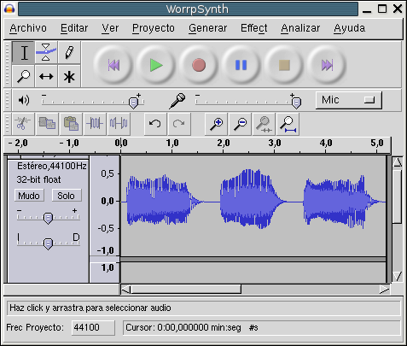Click the track gain slider handle
Image resolution: width=407 pixels, height=346 pixels.
[48, 219]
